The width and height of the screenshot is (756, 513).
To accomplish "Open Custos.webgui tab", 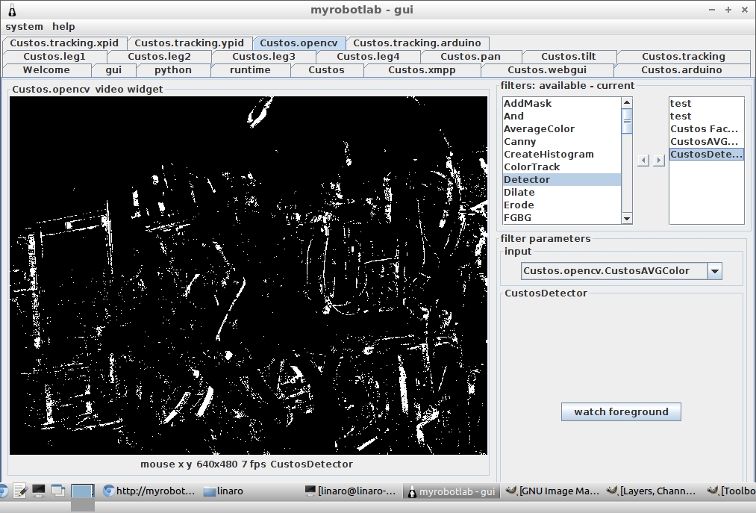I will 547,70.
